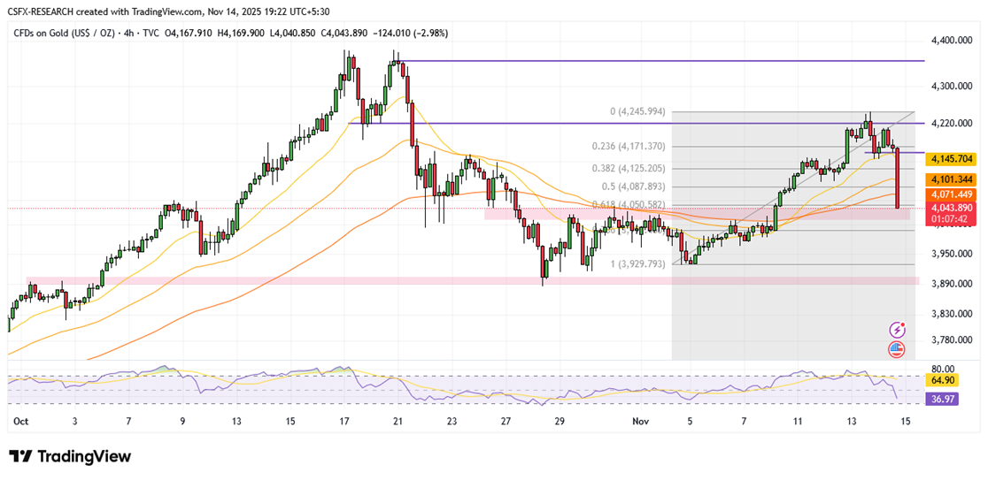This screenshot has width=988, height=480.
Task: Click the CSFX-RESEARCH created with TradingView.com header
Action: point(159,8)
